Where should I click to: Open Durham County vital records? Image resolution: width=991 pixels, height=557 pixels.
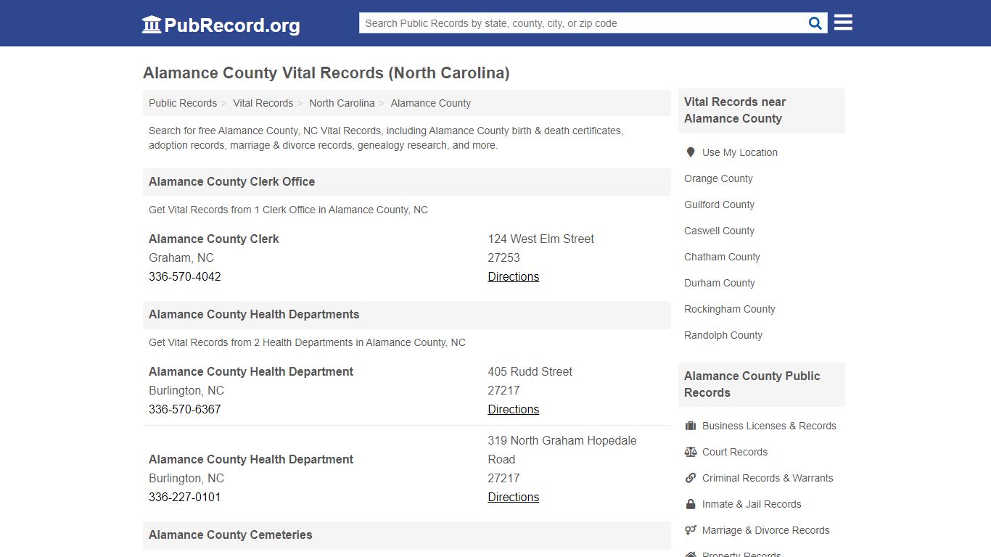[720, 283]
